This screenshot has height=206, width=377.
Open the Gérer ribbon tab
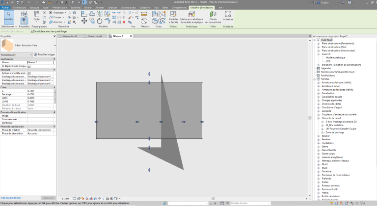[x=165, y=8]
